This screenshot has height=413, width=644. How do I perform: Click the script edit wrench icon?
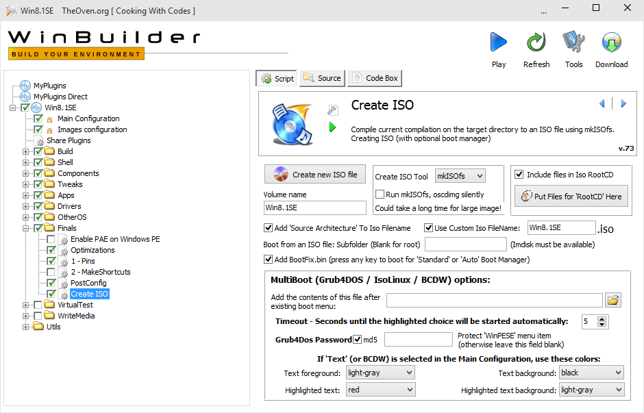pyautogui.click(x=332, y=110)
